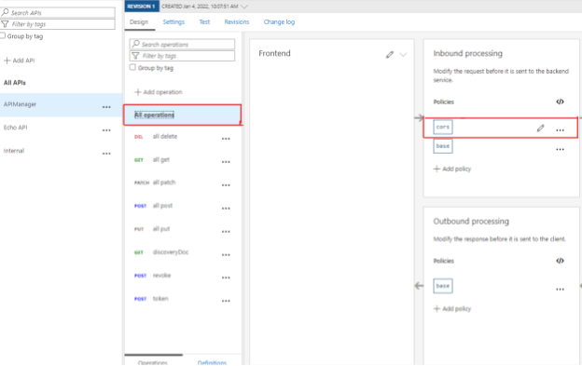Open outbound policies code editor icon

click(560, 261)
